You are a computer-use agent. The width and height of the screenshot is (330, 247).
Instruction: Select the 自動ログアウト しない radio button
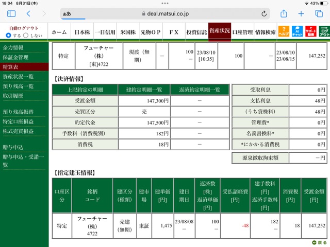pyautogui.click(x=26, y=36)
